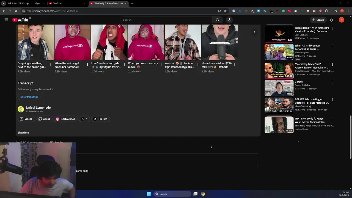This screenshot has width=352, height=198.
Task: Click the browser address bar URL
Action: tap(53, 11)
